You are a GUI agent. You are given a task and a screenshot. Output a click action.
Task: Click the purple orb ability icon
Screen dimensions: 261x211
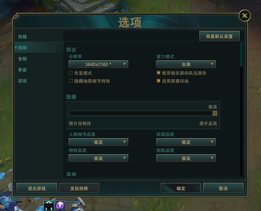60,206
